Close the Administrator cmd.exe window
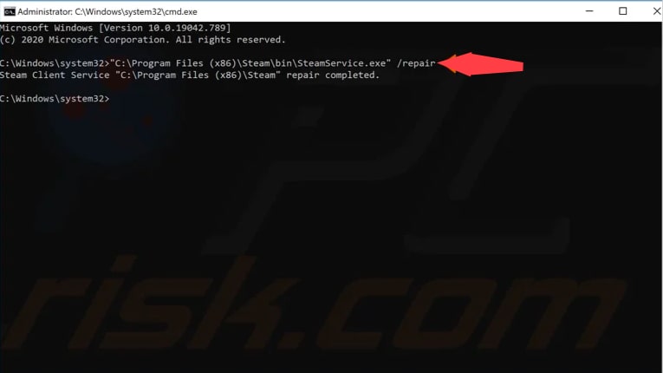The width and height of the screenshot is (663, 373). [656, 11]
